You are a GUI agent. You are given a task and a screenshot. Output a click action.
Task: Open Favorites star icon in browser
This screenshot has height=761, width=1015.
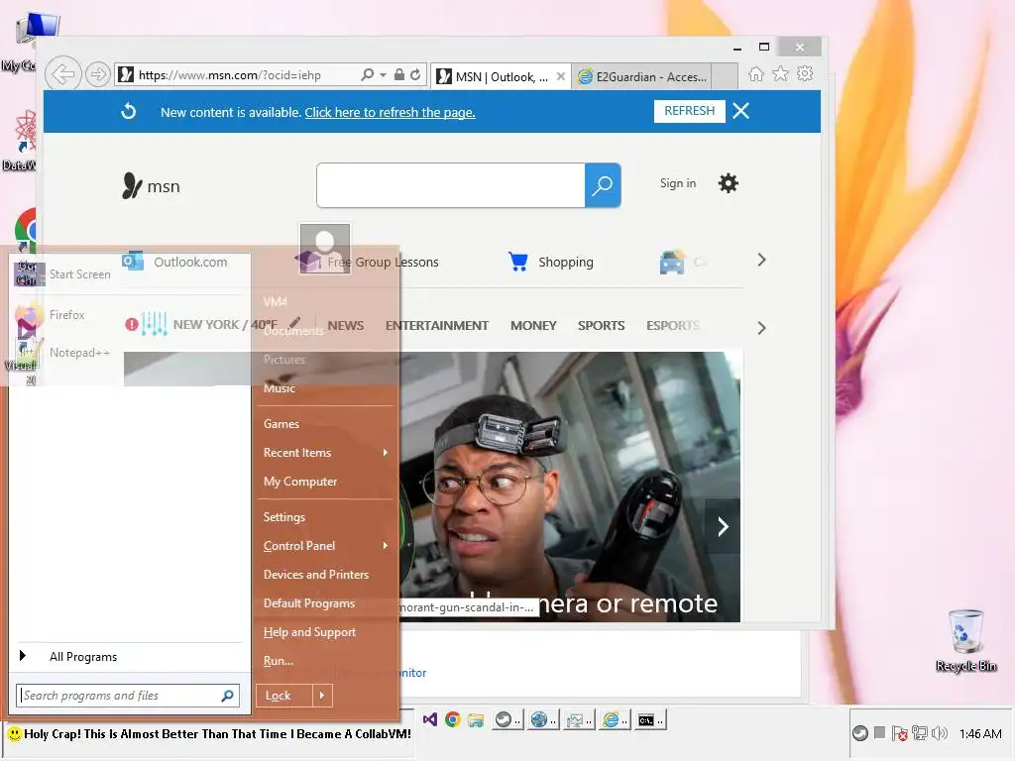pos(781,73)
